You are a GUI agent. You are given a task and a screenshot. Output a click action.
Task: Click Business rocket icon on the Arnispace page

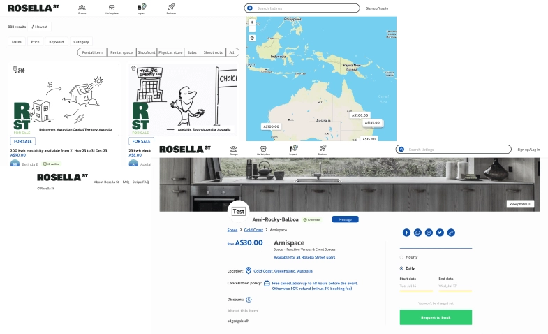pyautogui.click(x=323, y=149)
